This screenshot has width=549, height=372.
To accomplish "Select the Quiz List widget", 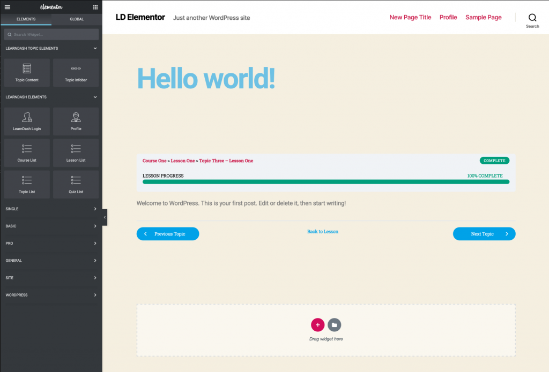I will click(76, 184).
